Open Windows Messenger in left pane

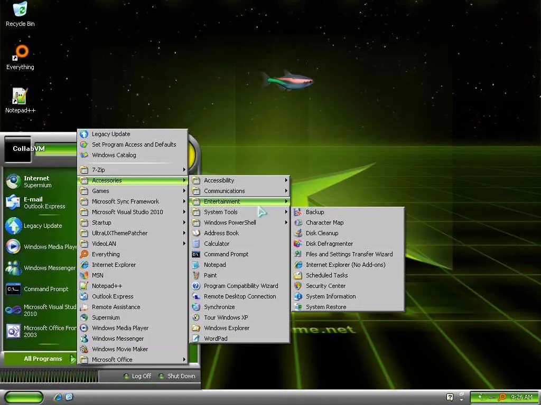pyautogui.click(x=40, y=268)
